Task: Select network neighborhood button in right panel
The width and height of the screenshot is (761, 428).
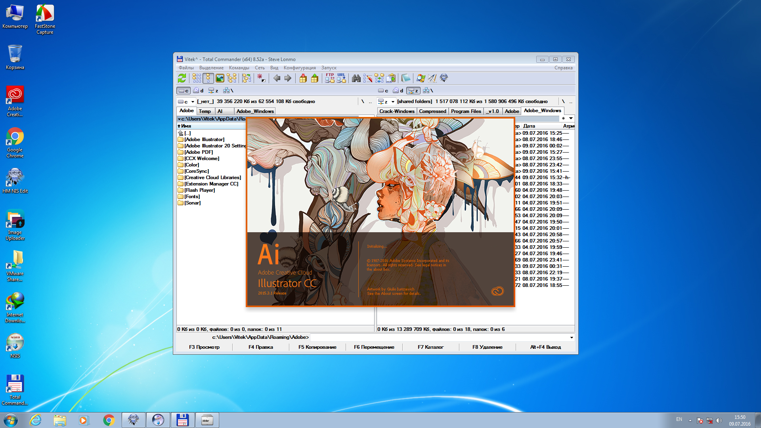Action: tap(428, 91)
